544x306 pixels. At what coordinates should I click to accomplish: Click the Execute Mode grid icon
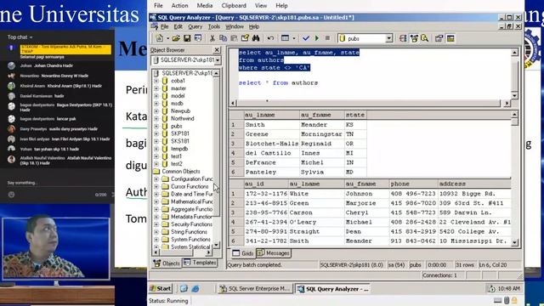pyautogui.click(x=286, y=38)
